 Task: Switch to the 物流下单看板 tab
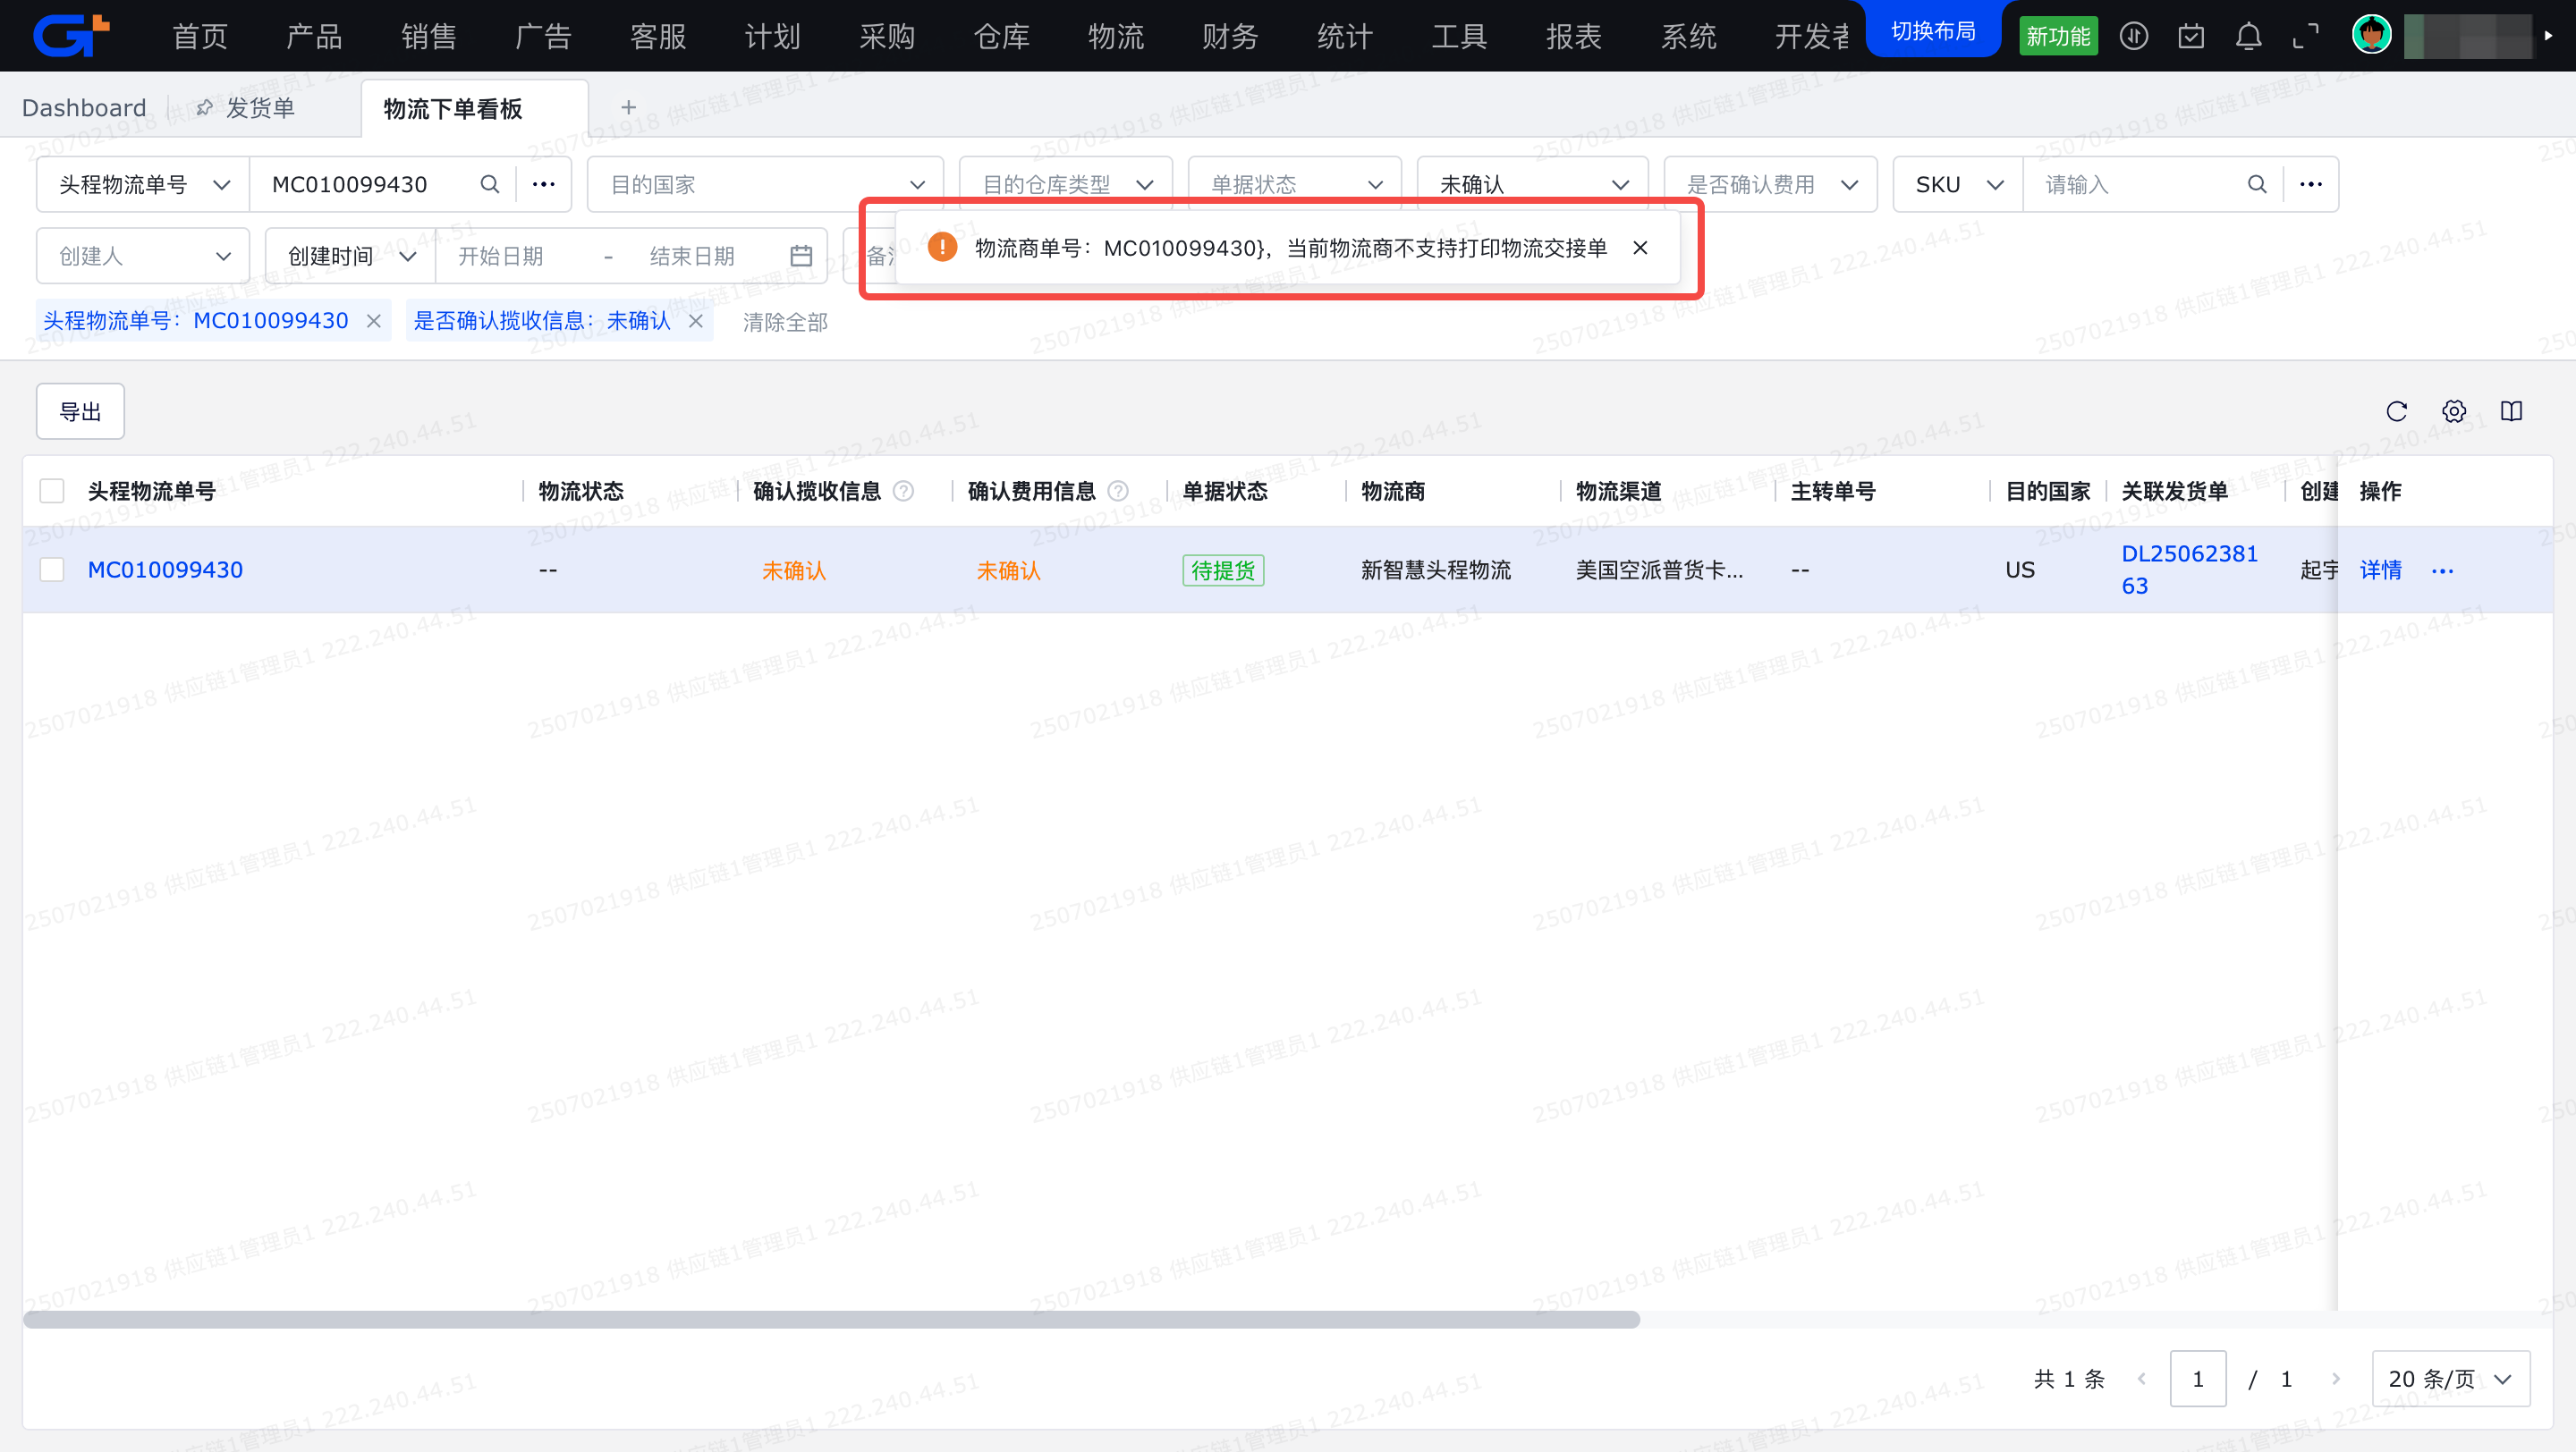[x=474, y=108]
